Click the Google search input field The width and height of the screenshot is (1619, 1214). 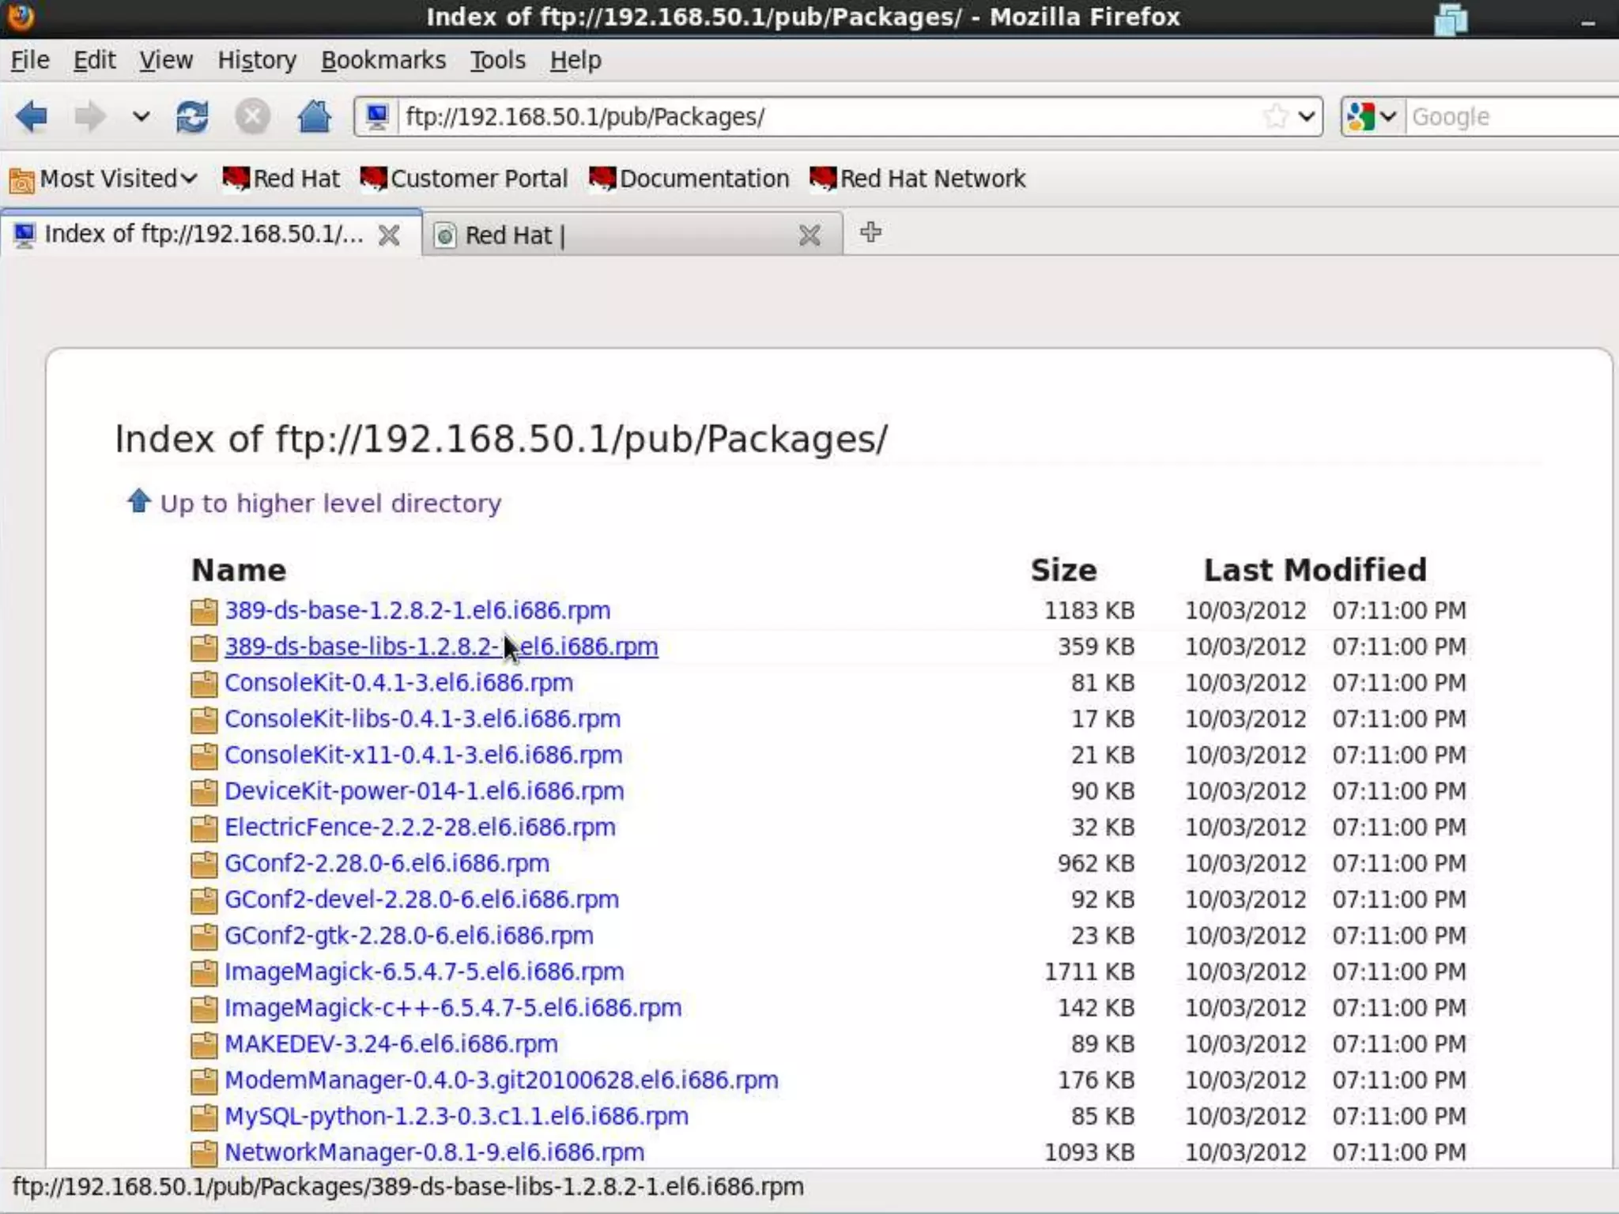click(x=1510, y=117)
